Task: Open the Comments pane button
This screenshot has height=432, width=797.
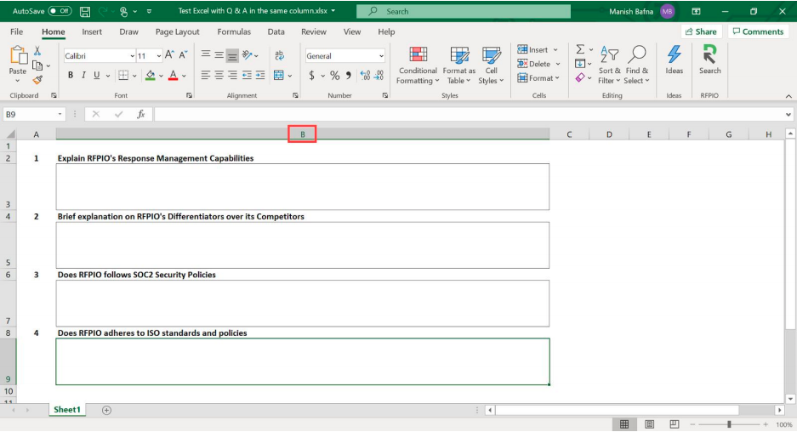Action: click(758, 31)
